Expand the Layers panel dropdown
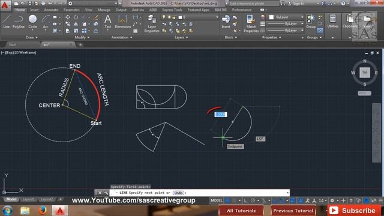The image size is (384, 216). (x=181, y=37)
